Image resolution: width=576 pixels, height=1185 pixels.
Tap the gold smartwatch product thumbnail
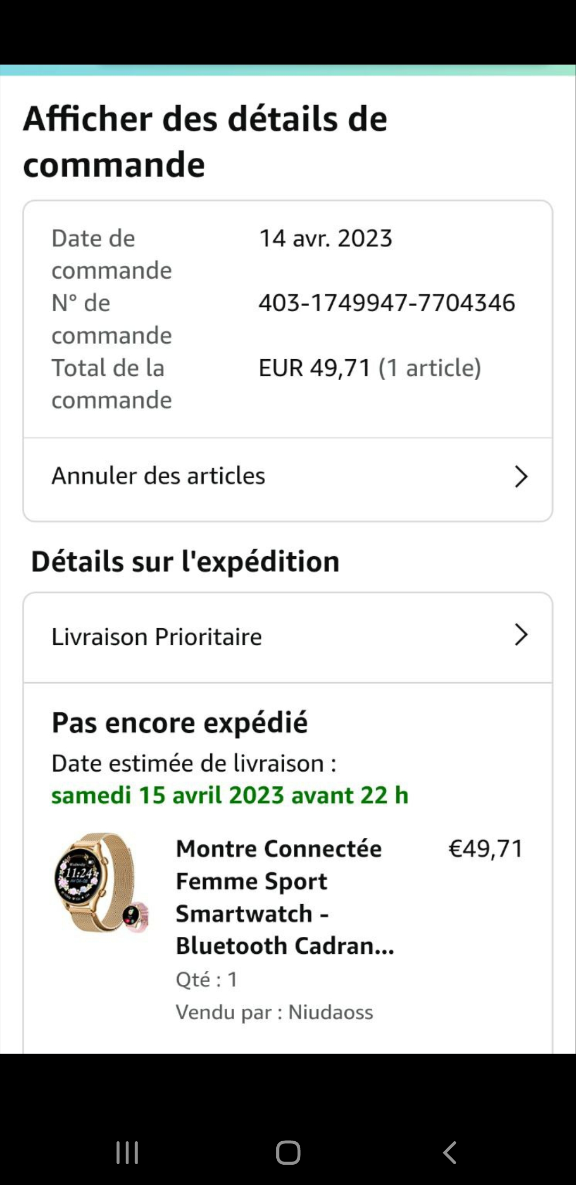coord(101,882)
